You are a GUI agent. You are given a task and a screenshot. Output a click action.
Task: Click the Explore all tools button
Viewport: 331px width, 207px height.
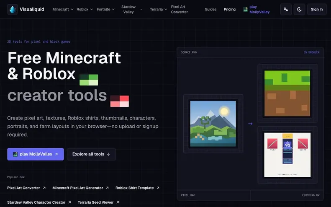91,154
